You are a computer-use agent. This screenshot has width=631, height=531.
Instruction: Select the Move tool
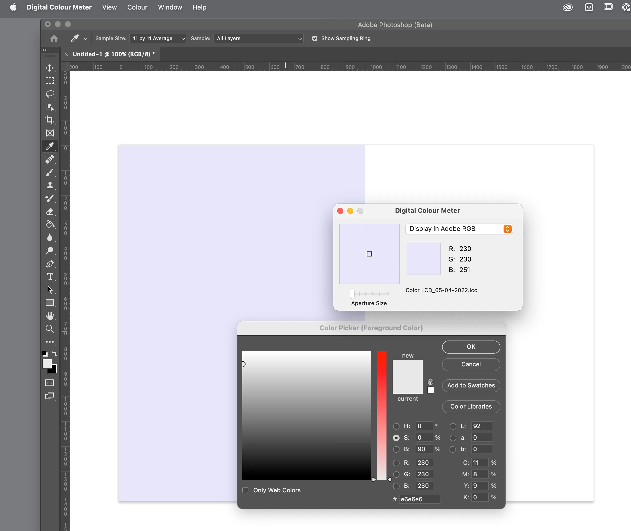(50, 68)
